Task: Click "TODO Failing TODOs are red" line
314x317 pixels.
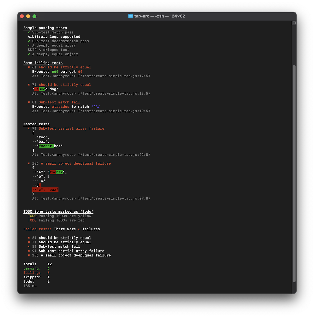Action: 56,220
